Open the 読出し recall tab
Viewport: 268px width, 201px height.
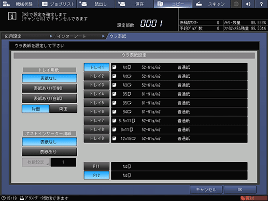click(x=96, y=4)
